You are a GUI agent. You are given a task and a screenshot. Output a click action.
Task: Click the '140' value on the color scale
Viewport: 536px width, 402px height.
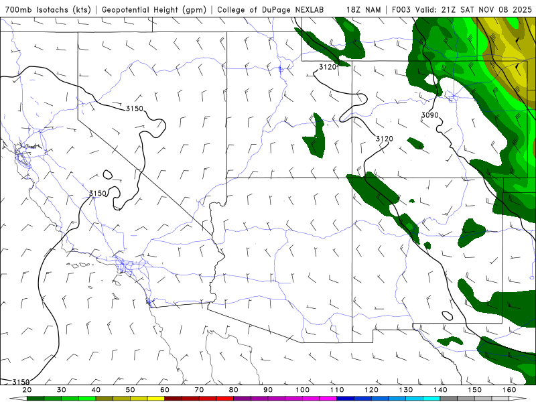(440, 390)
